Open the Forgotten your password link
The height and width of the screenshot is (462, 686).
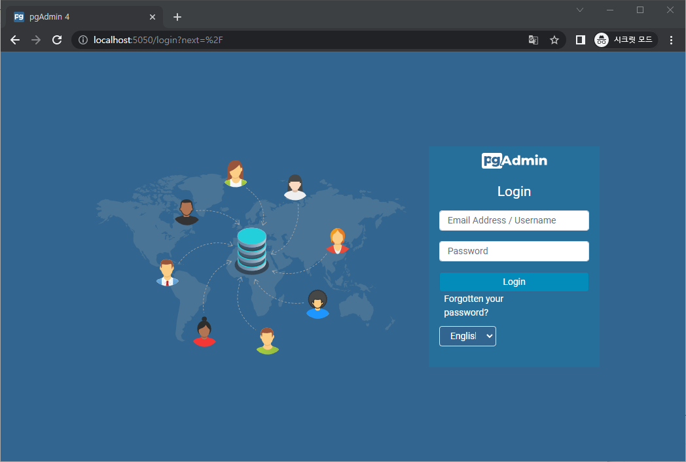473,306
